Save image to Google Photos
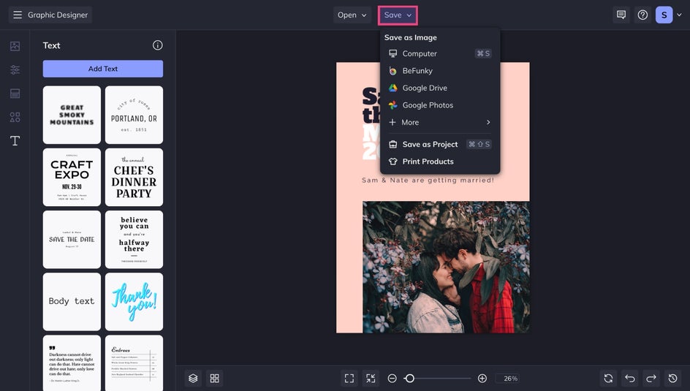The width and height of the screenshot is (690, 391). pyautogui.click(x=440, y=105)
